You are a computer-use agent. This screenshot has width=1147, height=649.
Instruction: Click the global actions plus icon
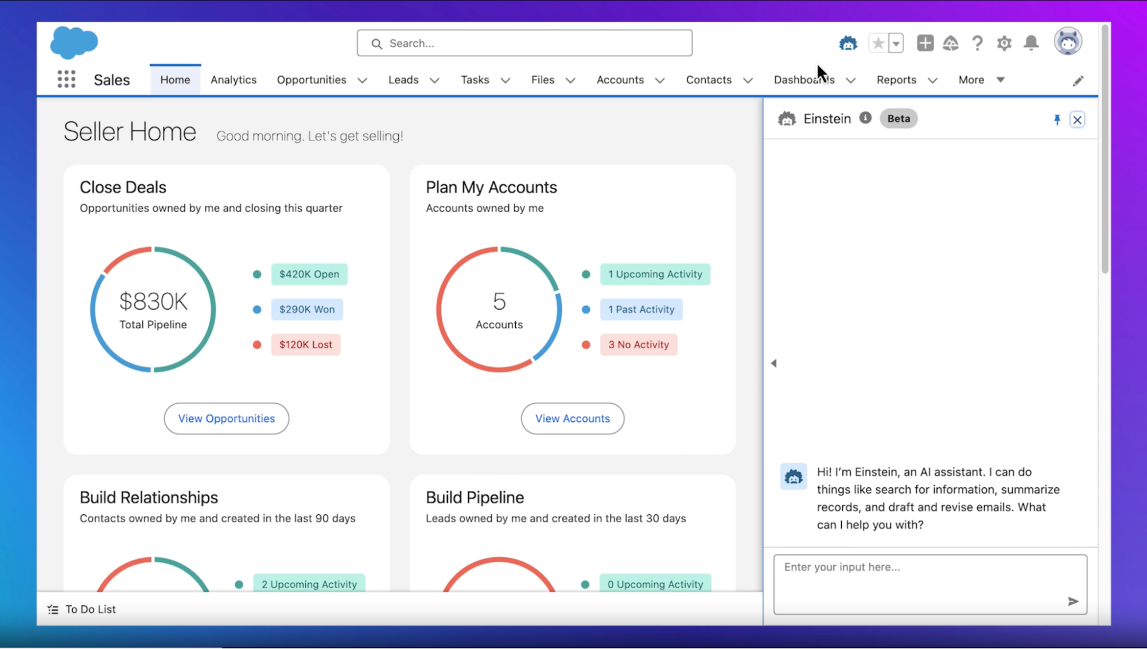(925, 43)
